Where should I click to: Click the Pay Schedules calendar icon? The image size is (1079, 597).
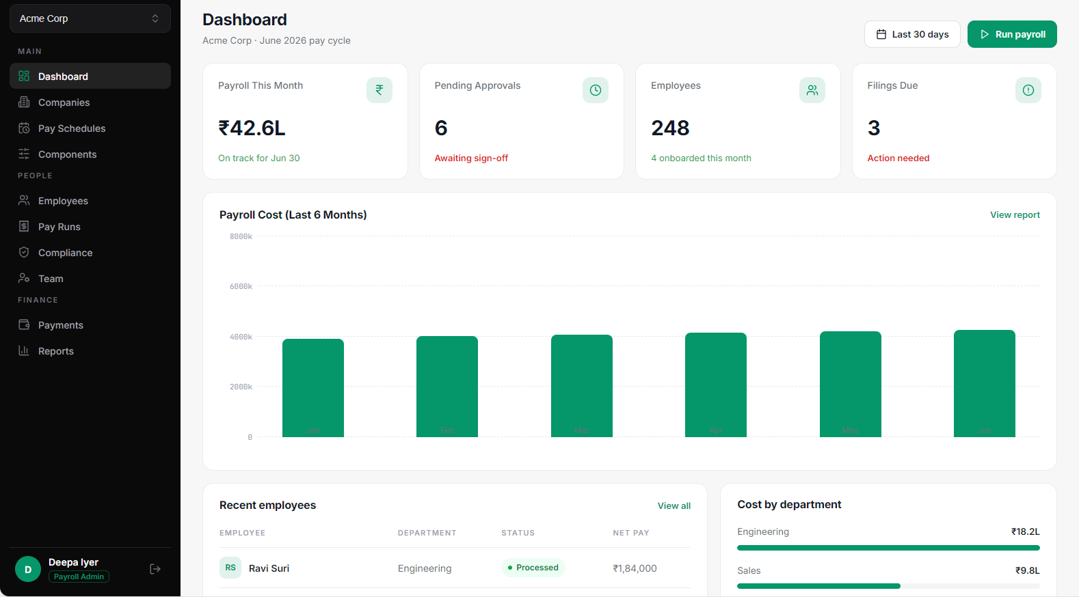[x=24, y=128]
